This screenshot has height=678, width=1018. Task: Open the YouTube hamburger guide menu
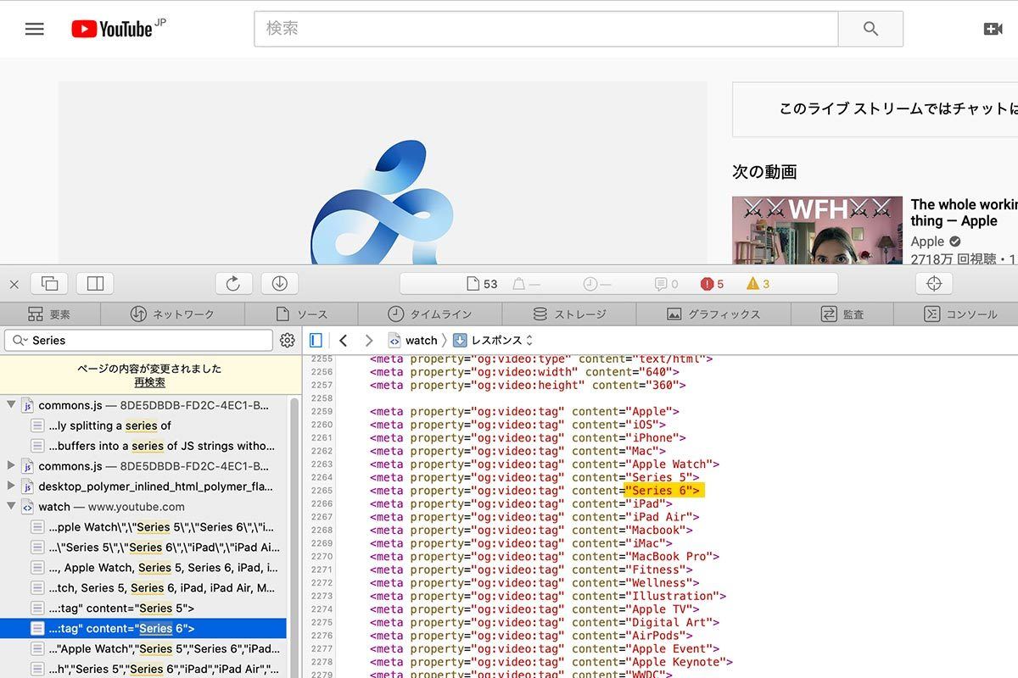point(34,29)
